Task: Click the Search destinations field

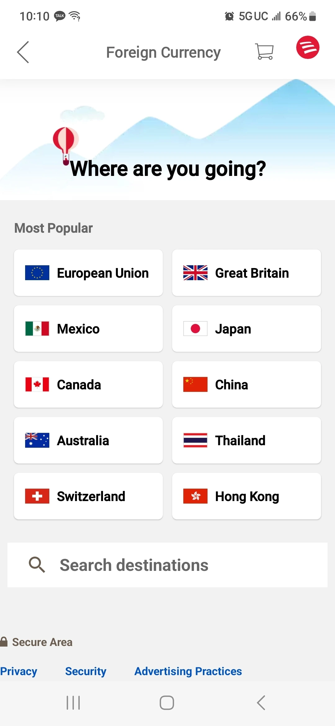Action: [167, 565]
